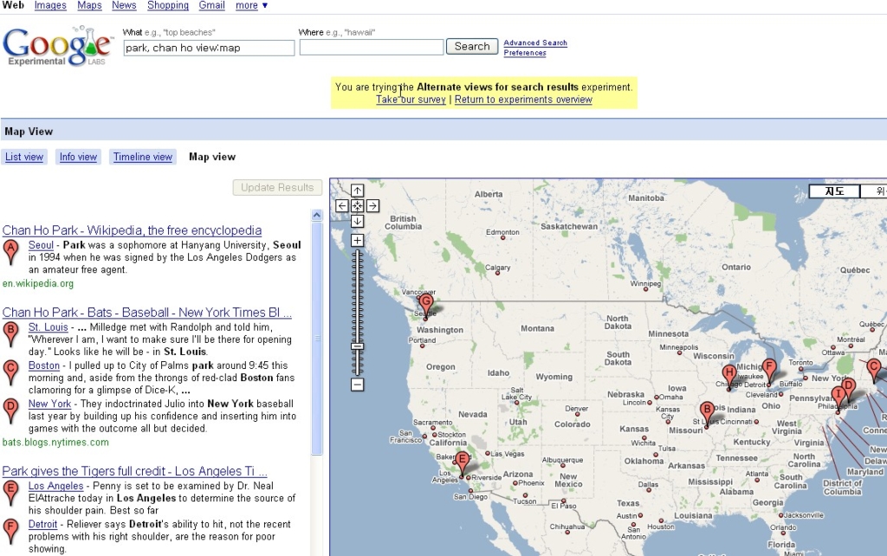Select map marker C near Boston
The height and width of the screenshot is (556, 887).
tap(874, 369)
